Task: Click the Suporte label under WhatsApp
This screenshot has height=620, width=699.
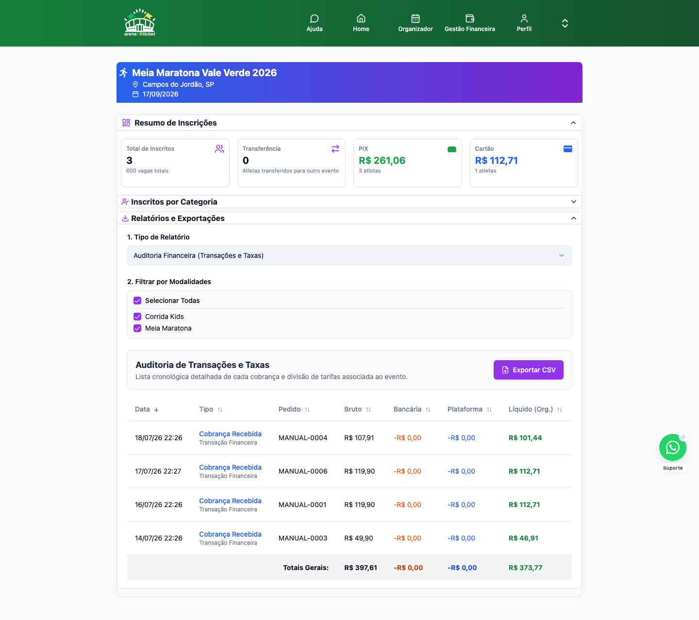Action: pyautogui.click(x=673, y=468)
